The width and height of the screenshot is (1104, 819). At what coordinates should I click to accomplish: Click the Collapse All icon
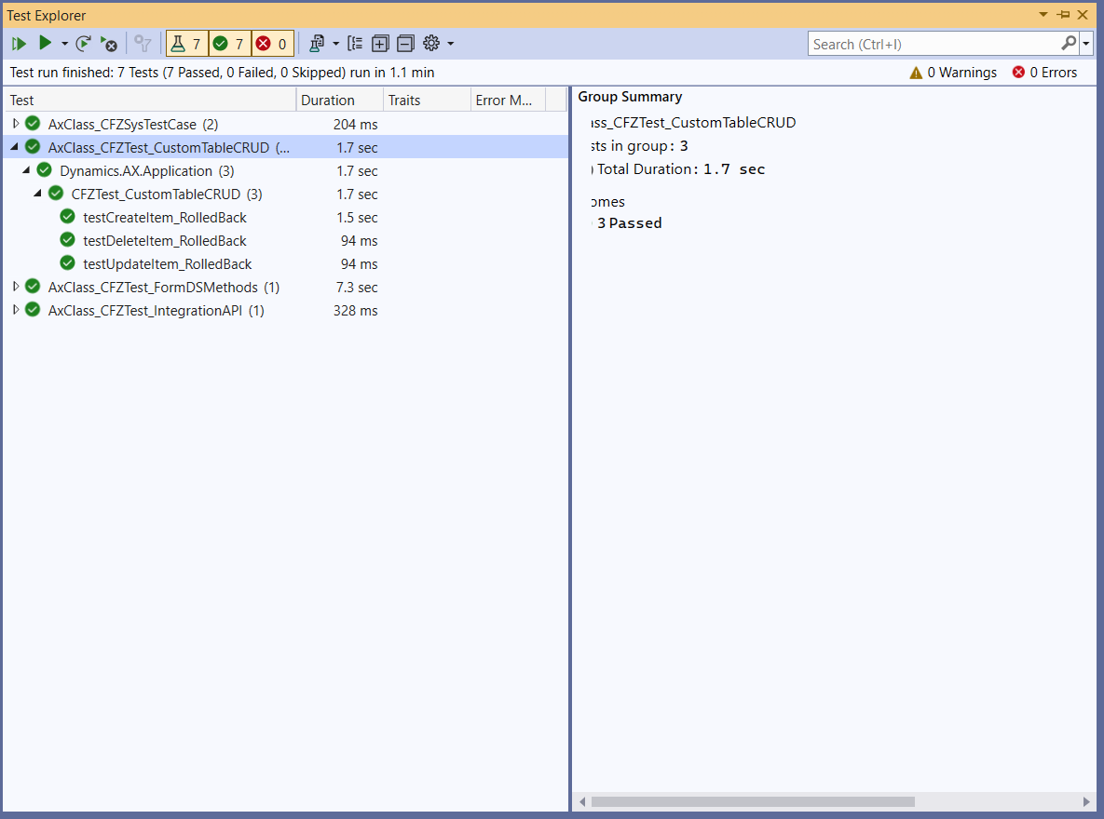(405, 44)
